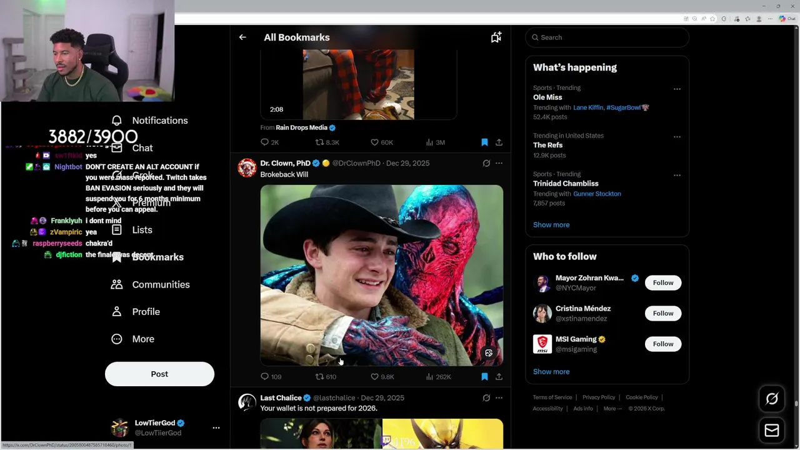Screen dimensions: 800x450
Task: Remove bookmark on Brokeback Will post
Action: 484,377
